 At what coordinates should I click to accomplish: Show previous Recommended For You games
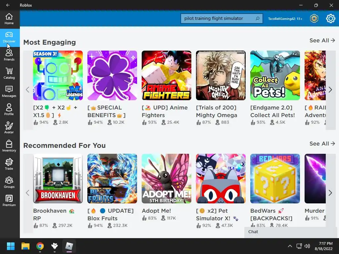(x=28, y=193)
